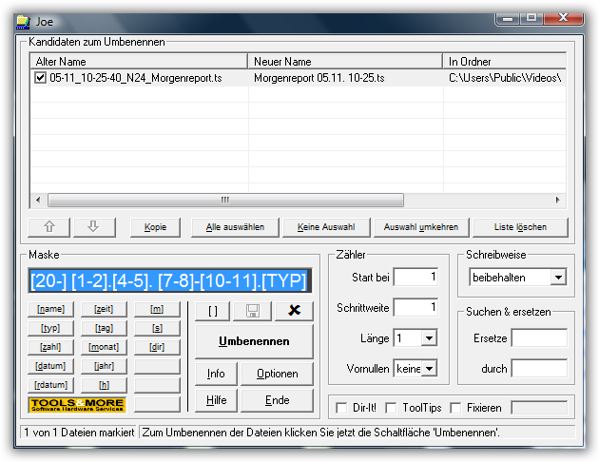Insert the [name] placeholder into mask
Screen dimensions: 599x462
click(50, 309)
